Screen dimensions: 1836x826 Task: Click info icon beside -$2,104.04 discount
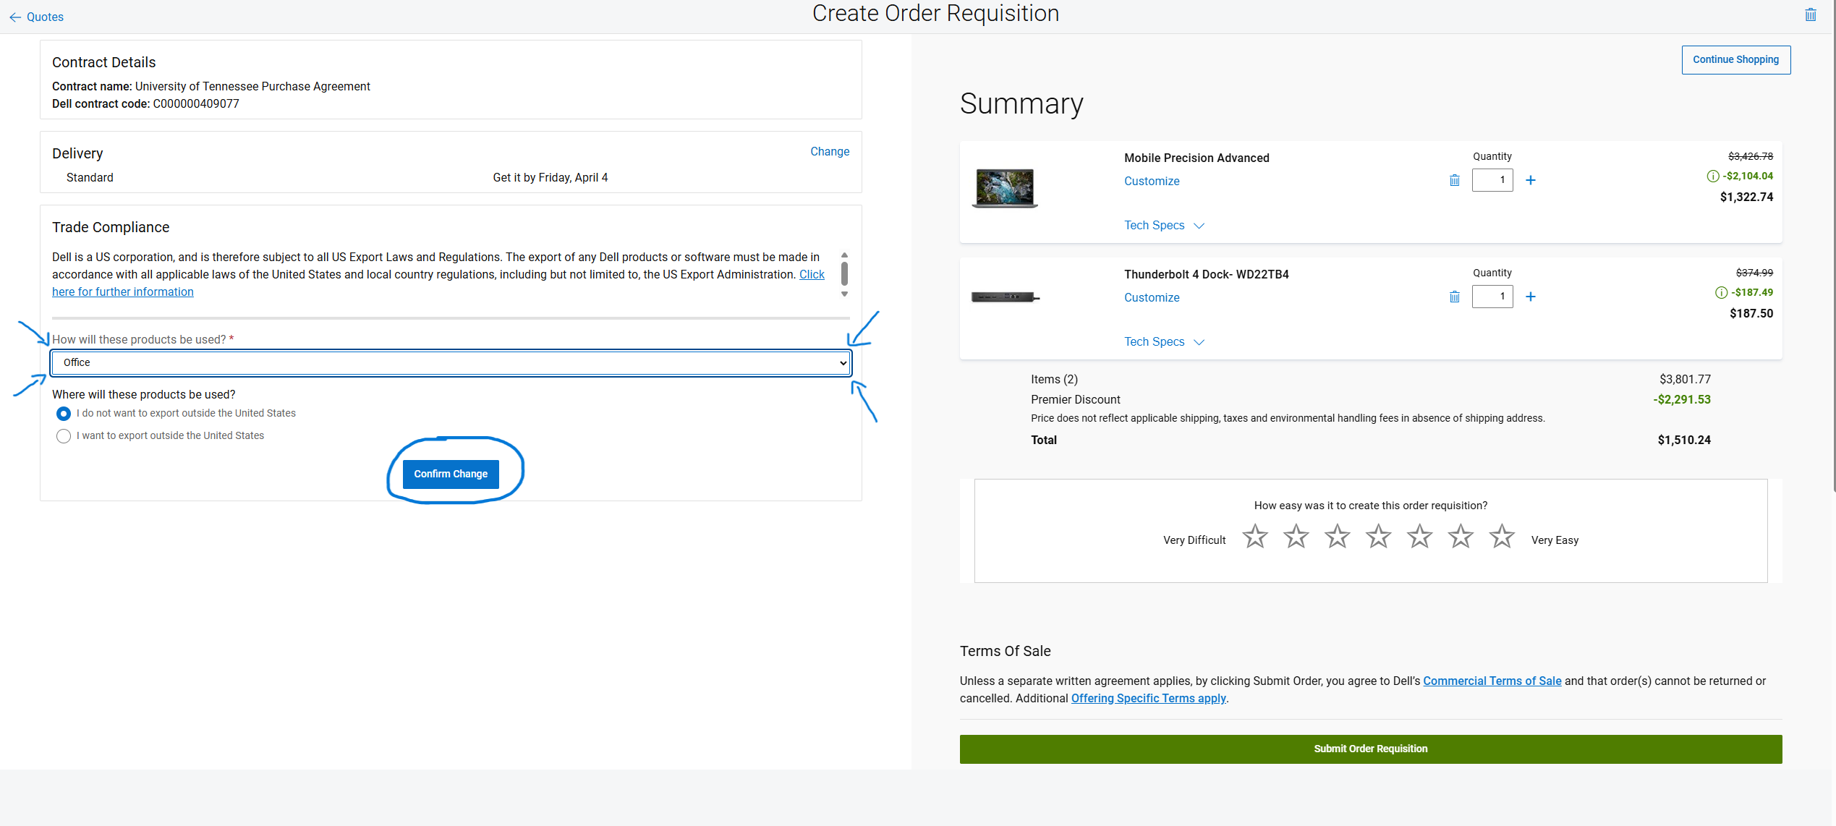coord(1712,176)
